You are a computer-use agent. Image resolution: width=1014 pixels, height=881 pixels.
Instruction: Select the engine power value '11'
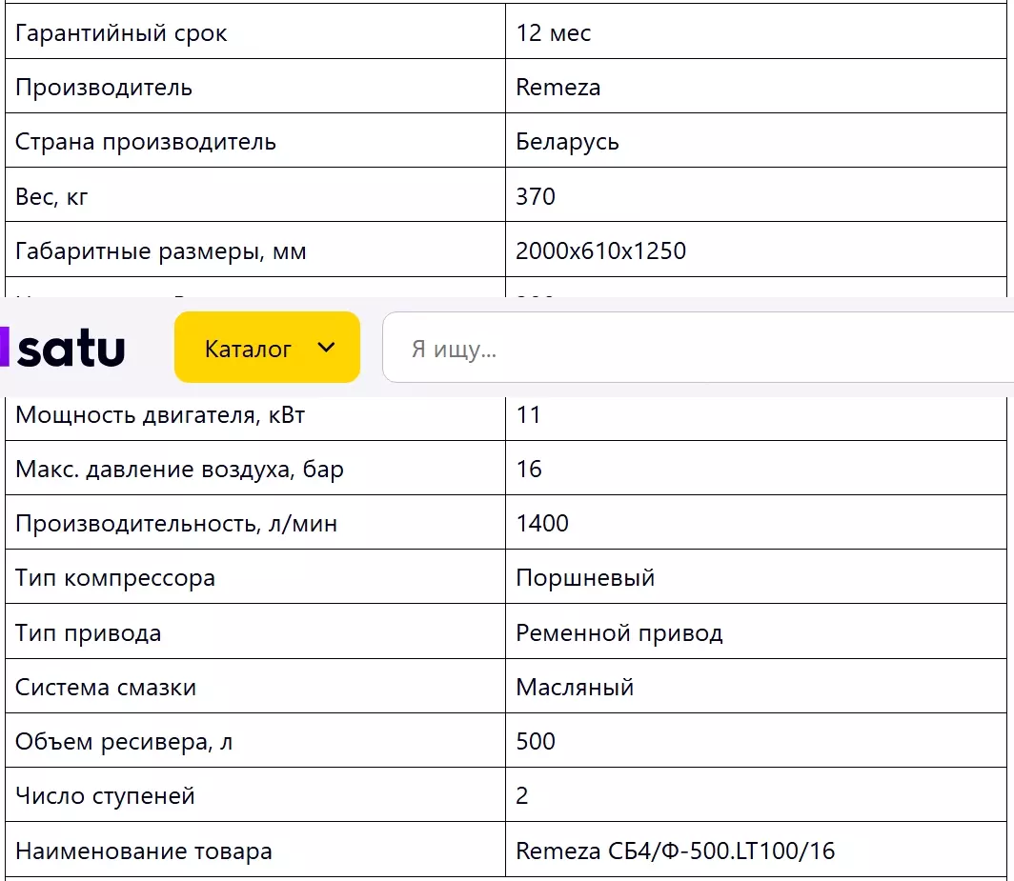click(528, 414)
